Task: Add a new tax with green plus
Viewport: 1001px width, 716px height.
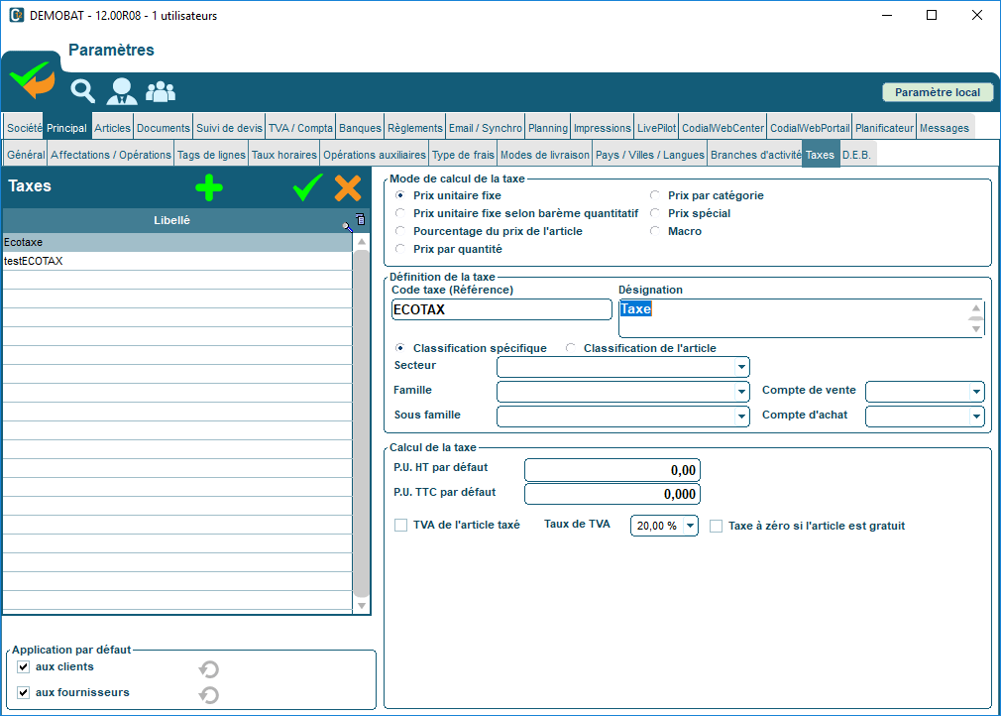Action: [x=209, y=187]
